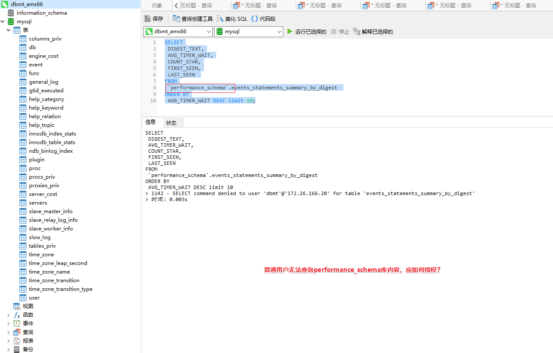Screen dimensions: 553x353
Task: Expand the 函数 functions node
Action: click(9, 315)
